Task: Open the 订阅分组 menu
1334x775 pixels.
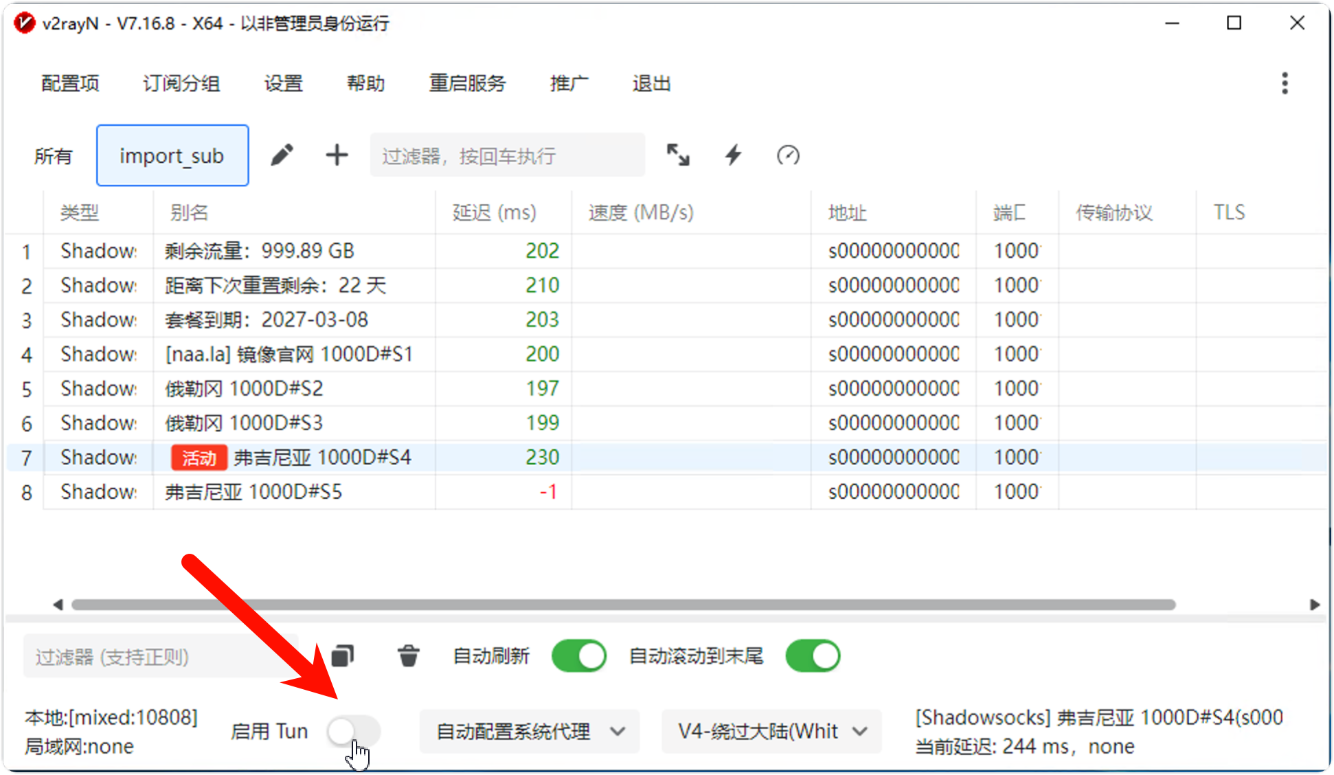Action: [x=181, y=83]
